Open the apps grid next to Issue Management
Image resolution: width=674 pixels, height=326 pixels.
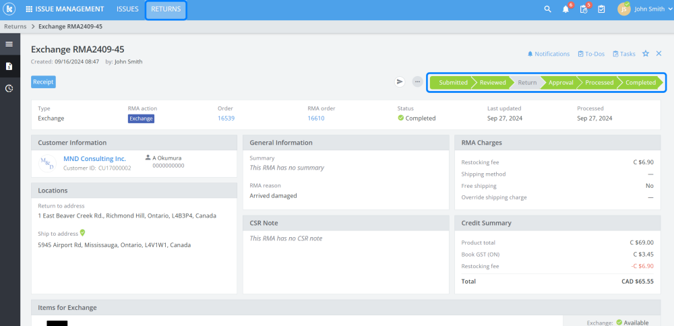click(x=29, y=9)
